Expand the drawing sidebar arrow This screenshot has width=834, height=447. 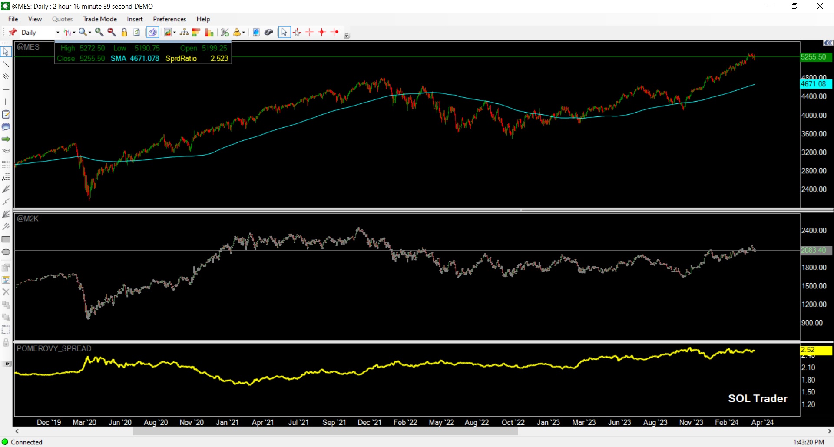[x=7, y=364]
